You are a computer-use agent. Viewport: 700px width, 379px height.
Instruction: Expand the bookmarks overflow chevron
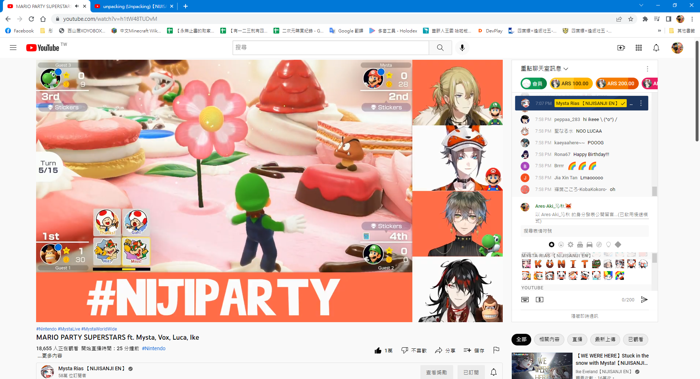click(x=659, y=31)
